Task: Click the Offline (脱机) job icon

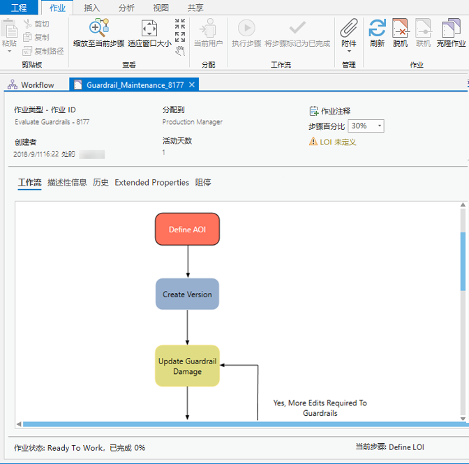Action: click(x=400, y=28)
